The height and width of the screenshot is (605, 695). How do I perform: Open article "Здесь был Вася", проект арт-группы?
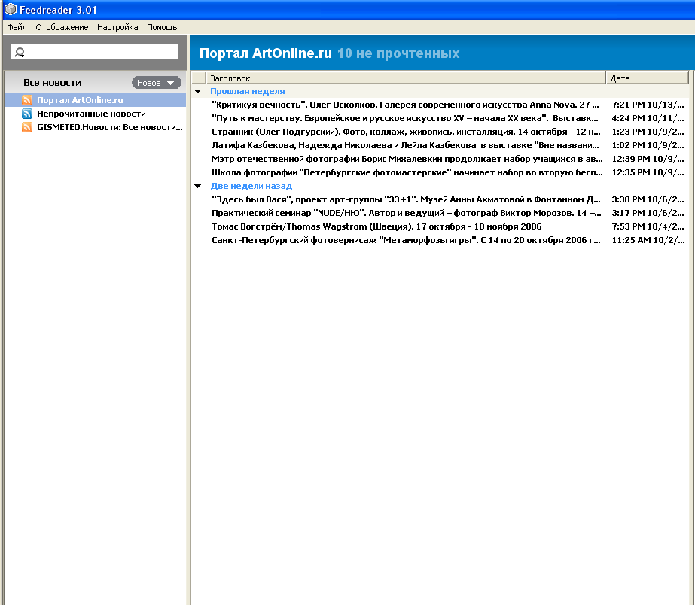[406, 199]
